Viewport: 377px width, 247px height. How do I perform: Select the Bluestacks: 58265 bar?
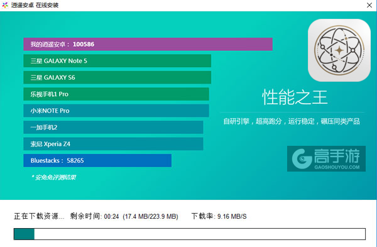pyautogui.click(x=97, y=160)
